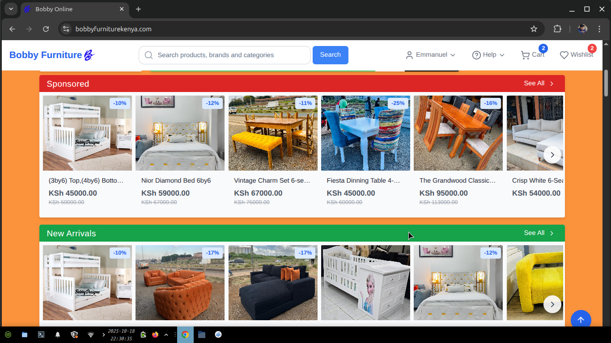Viewport: 611px width, 343px height.
Task: Open the browser extensions puzzle icon
Action: pyautogui.click(x=557, y=29)
